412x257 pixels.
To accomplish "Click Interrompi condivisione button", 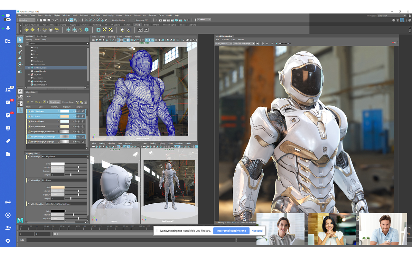I will (x=231, y=231).
